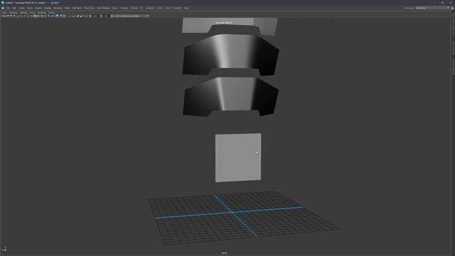This screenshot has width=455, height=256.
Task: Open the Select menu
Action: coord(30,8)
